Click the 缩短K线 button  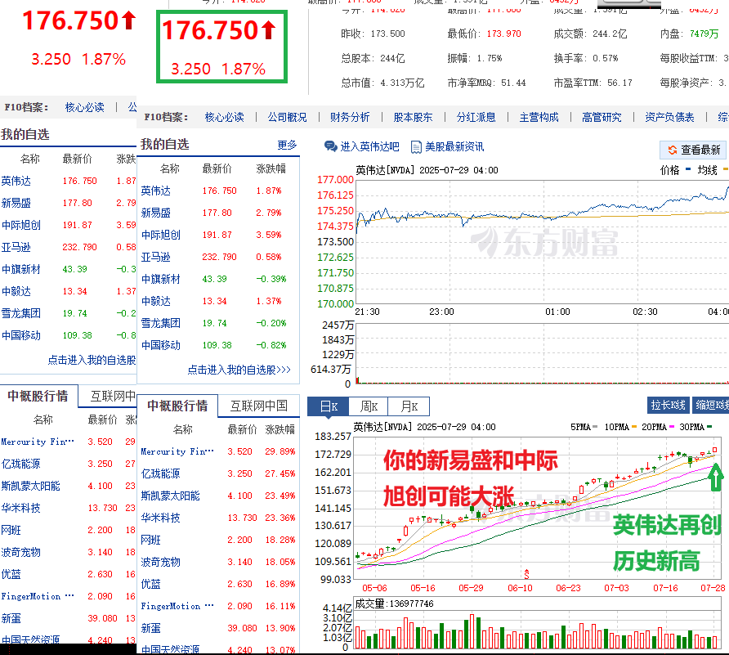point(710,406)
